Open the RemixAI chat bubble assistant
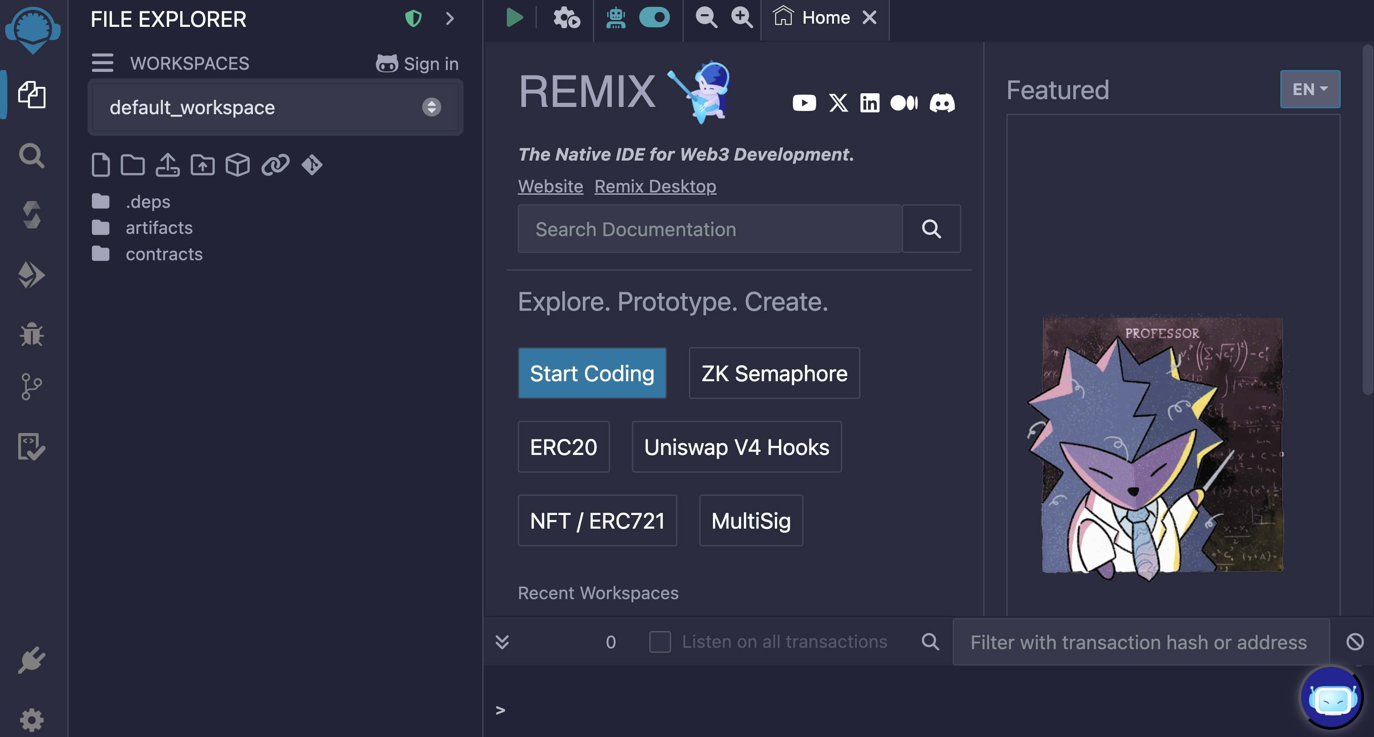 [x=1332, y=698]
